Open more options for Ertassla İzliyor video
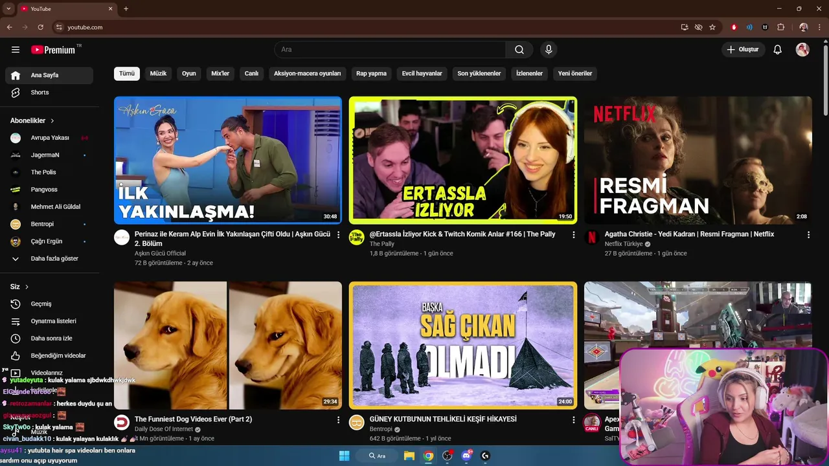The height and width of the screenshot is (466, 829). (573, 235)
